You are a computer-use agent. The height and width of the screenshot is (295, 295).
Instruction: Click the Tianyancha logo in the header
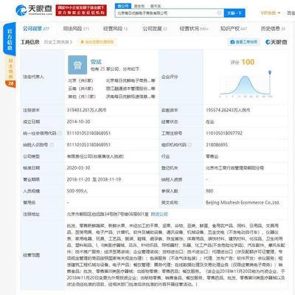(x=34, y=10)
